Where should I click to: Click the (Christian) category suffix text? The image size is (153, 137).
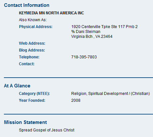click(140, 94)
